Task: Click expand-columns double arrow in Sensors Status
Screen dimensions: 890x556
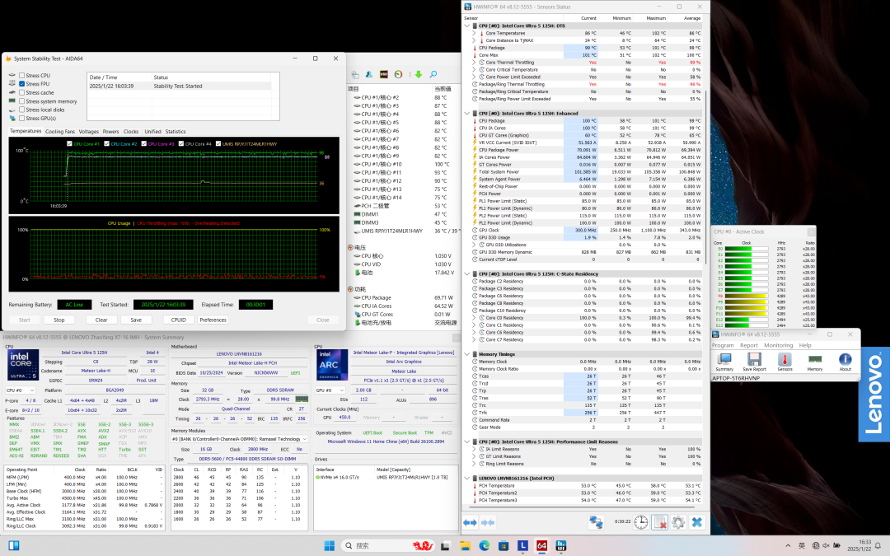Action: (470, 522)
